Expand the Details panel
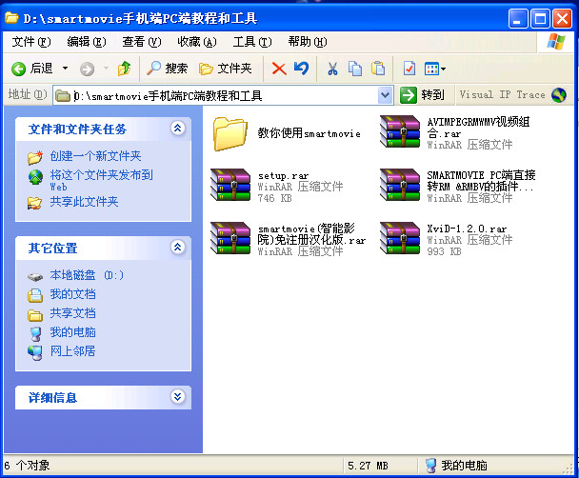This screenshot has height=478, width=579. pyautogui.click(x=177, y=397)
